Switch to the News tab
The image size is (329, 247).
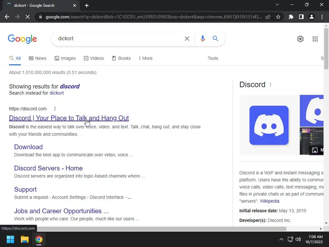click(38, 59)
